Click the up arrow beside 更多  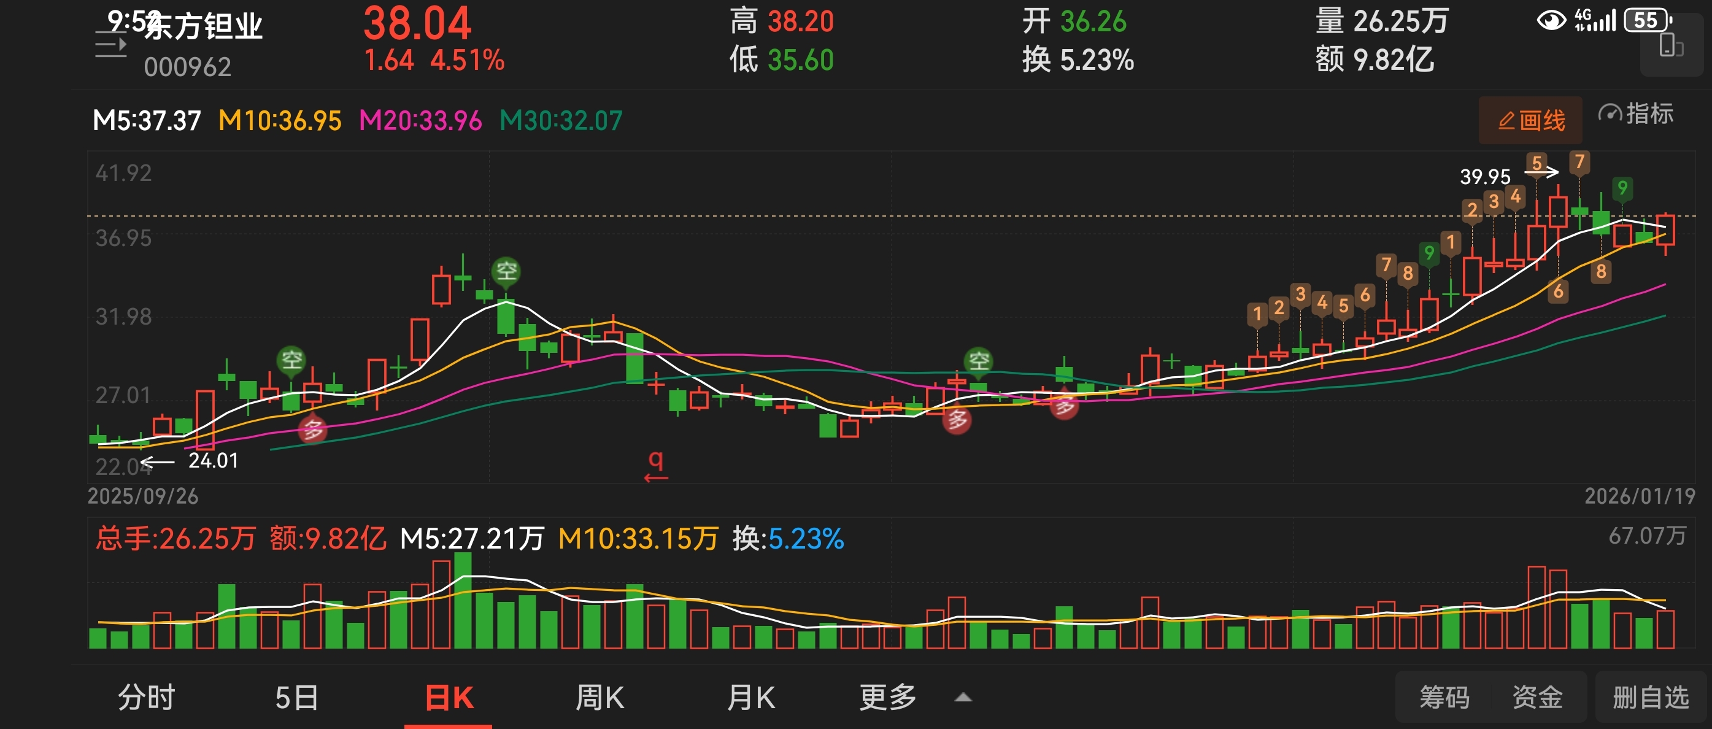[x=963, y=698]
